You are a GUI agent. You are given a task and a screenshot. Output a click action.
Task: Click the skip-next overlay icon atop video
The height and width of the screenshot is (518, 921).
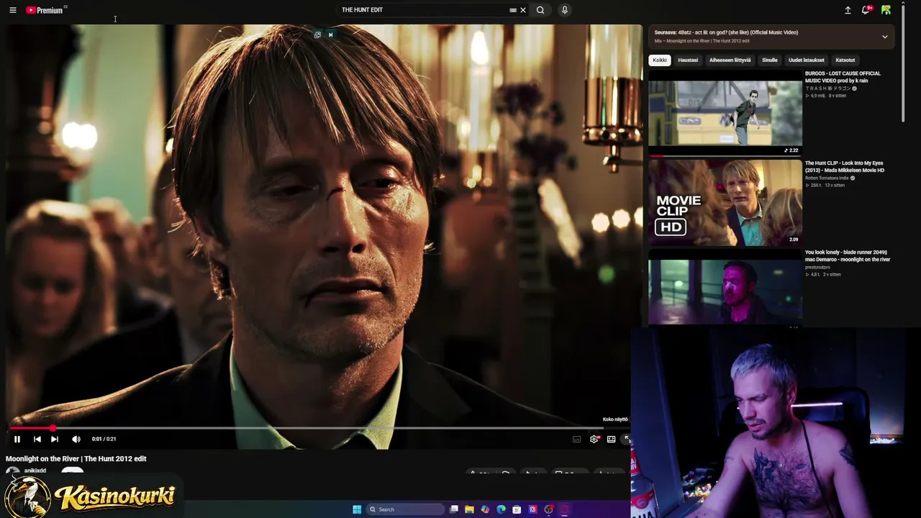coord(330,35)
